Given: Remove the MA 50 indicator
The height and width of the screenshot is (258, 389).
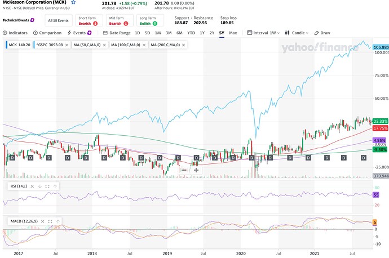Looking at the screenshot, I should point(104,45).
